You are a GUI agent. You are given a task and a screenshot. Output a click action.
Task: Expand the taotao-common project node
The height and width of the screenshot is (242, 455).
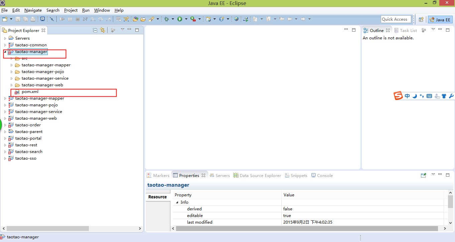click(5, 45)
